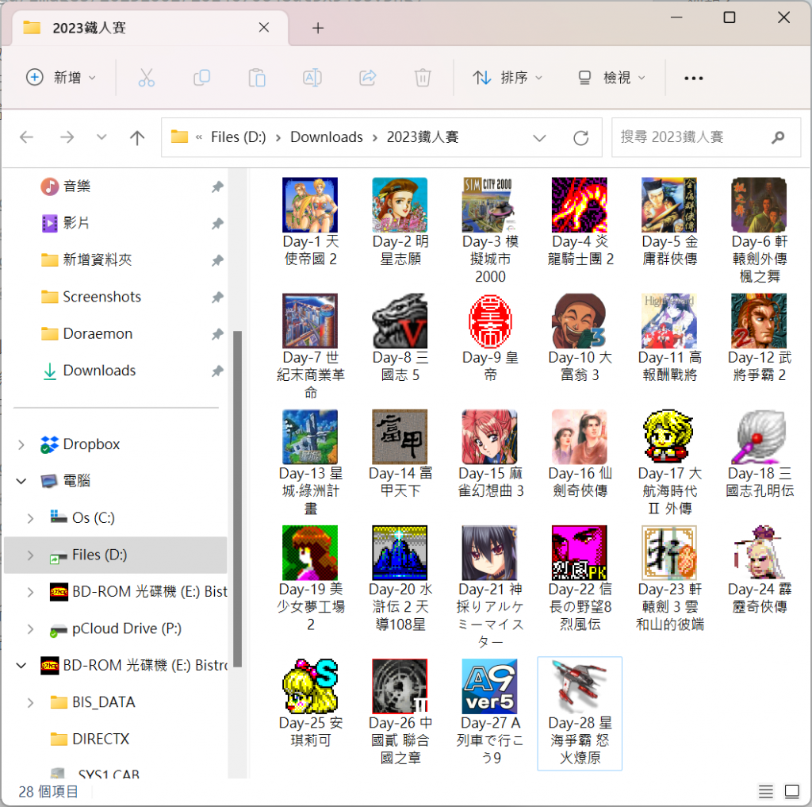
Task: Select Day-28 星海爭霸 怒火燎原 item
Action: [580, 713]
